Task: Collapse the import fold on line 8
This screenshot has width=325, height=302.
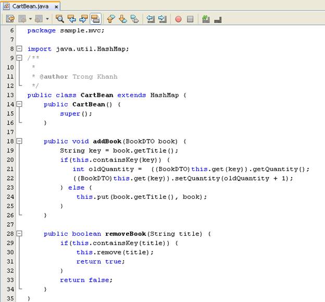Action: coord(19,49)
